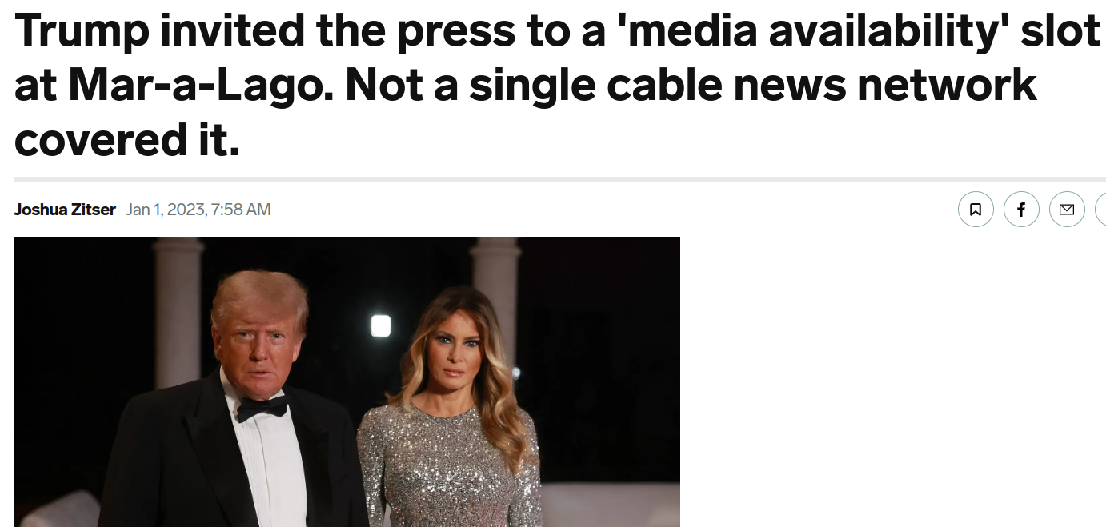Click the 'covered it.' line of the headline
This screenshot has width=1106, height=527.
pos(127,139)
